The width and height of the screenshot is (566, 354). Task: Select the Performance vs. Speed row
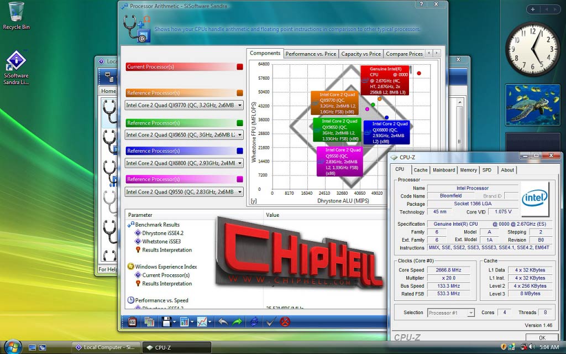click(158, 300)
